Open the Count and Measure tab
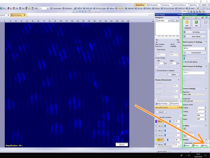Viewport: 210px width, 158px height. coord(179,5)
